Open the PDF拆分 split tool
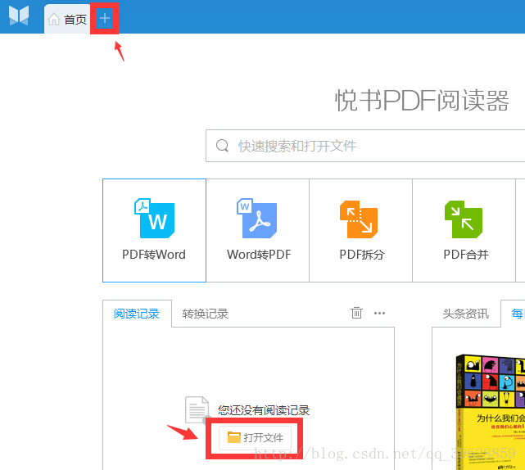The height and width of the screenshot is (470, 525). pyautogui.click(x=360, y=230)
